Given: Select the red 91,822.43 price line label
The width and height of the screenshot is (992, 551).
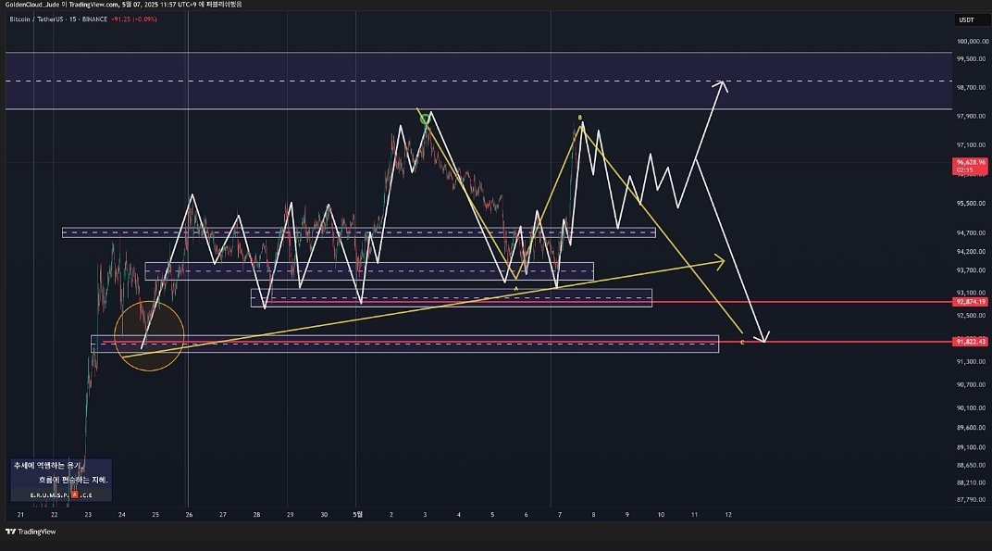Looking at the screenshot, I should click(971, 342).
